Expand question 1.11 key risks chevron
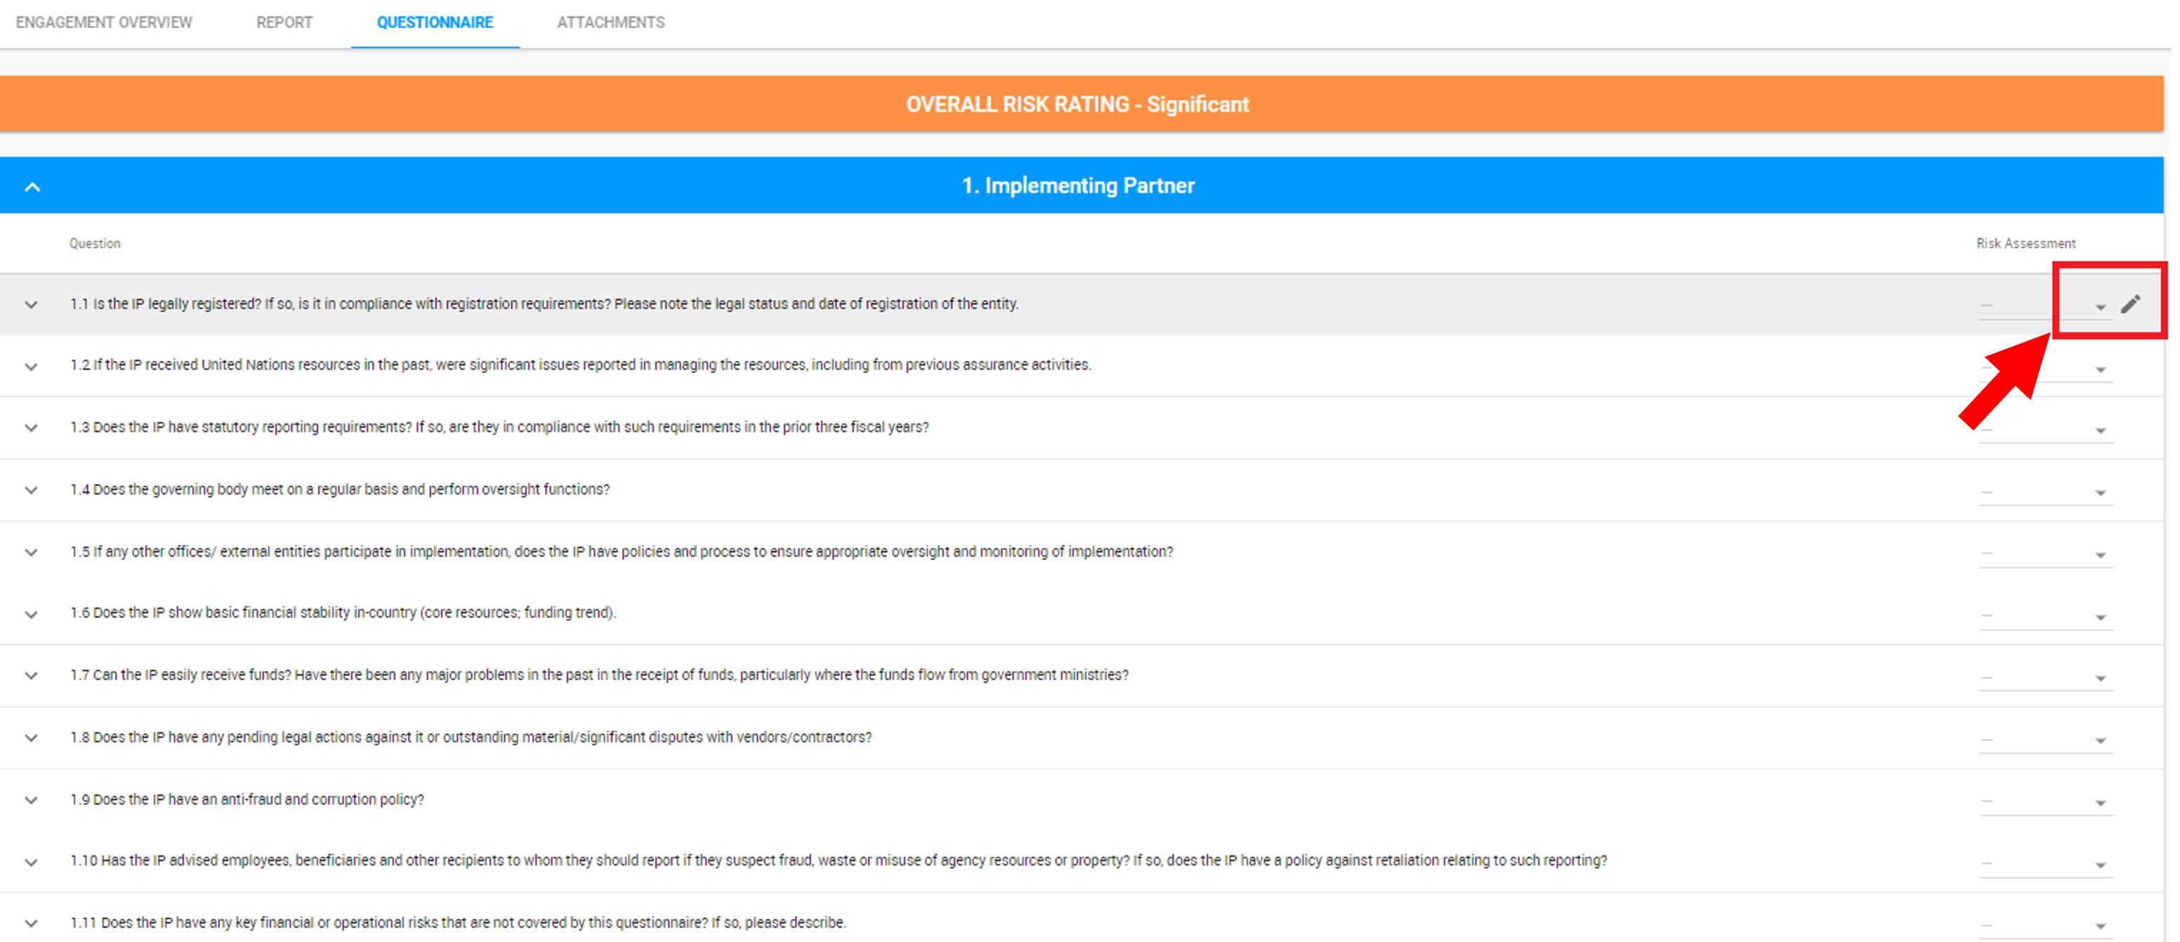 [32, 923]
